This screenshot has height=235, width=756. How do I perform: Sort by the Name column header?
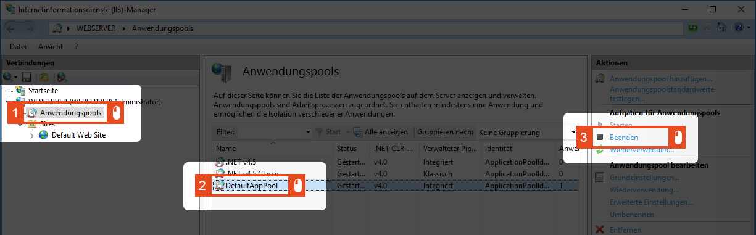point(273,149)
